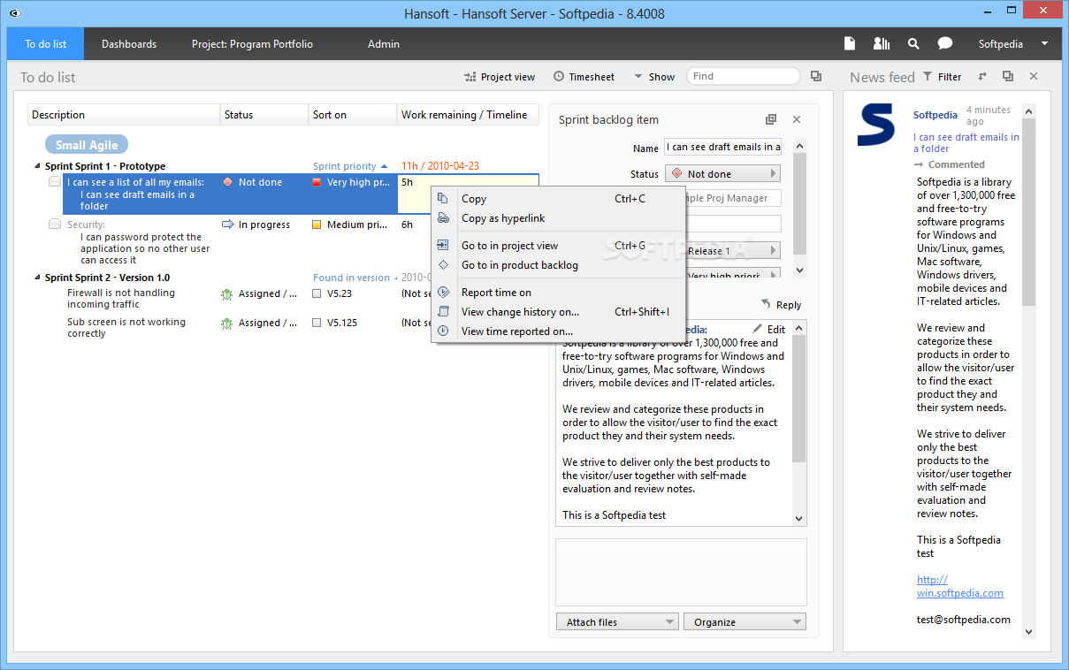Click the red Very high priority square

click(x=317, y=182)
